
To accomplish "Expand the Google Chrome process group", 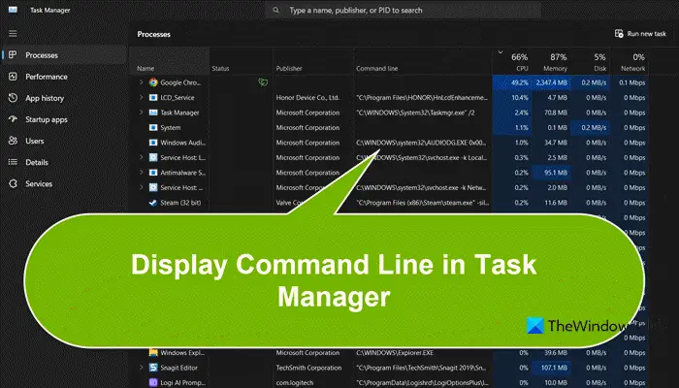I will [141, 81].
